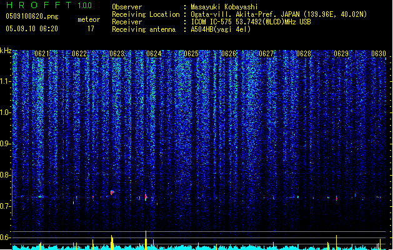Click the 0621 time marker

click(42, 54)
